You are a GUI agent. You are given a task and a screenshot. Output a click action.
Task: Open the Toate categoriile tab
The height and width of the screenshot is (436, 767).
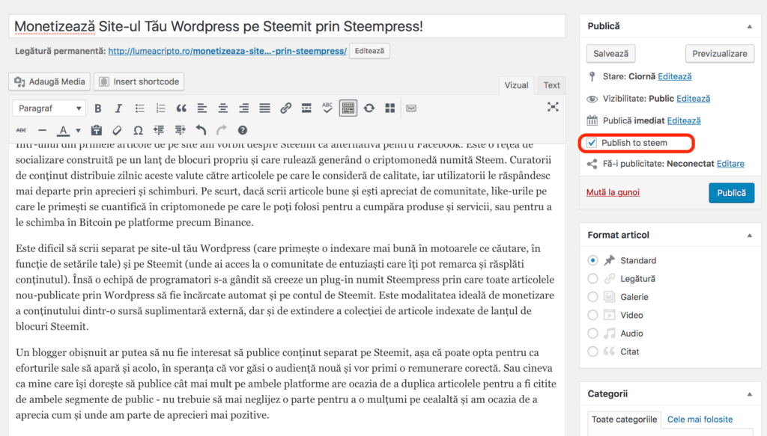(x=624, y=420)
